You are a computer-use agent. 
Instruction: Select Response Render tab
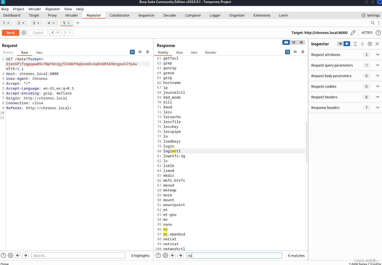click(211, 52)
